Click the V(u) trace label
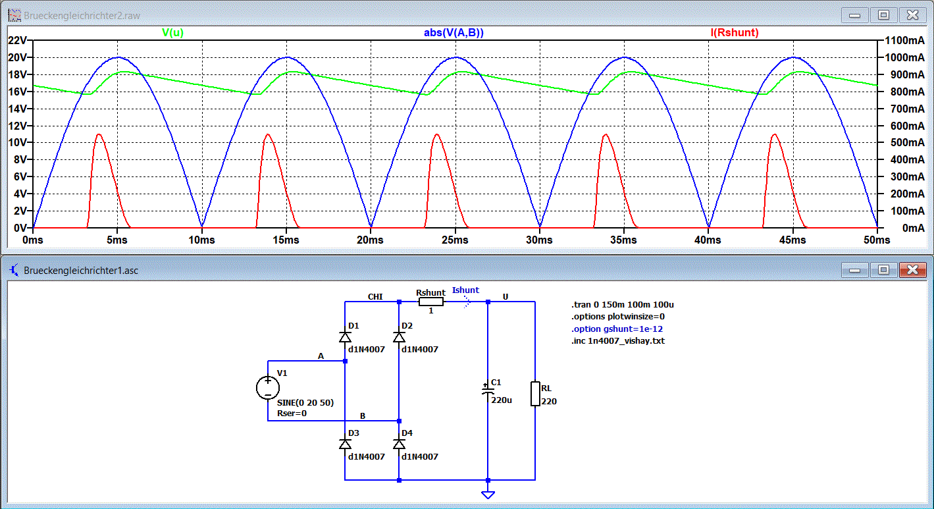This screenshot has height=509, width=934. tap(172, 33)
